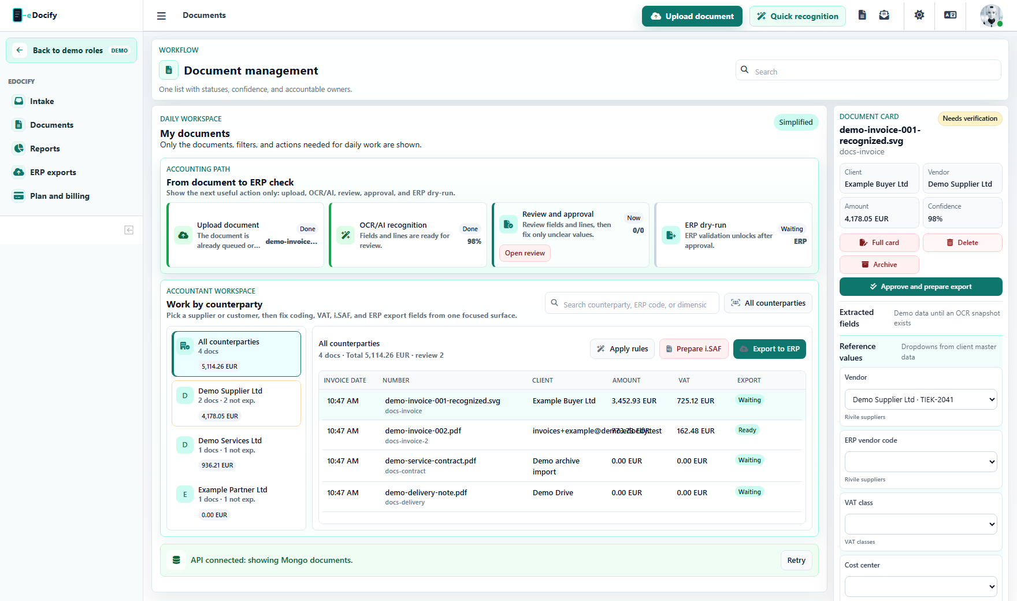Open demo-delivery-note.pdf row
Image resolution: width=1017 pixels, height=601 pixels.
point(562,497)
